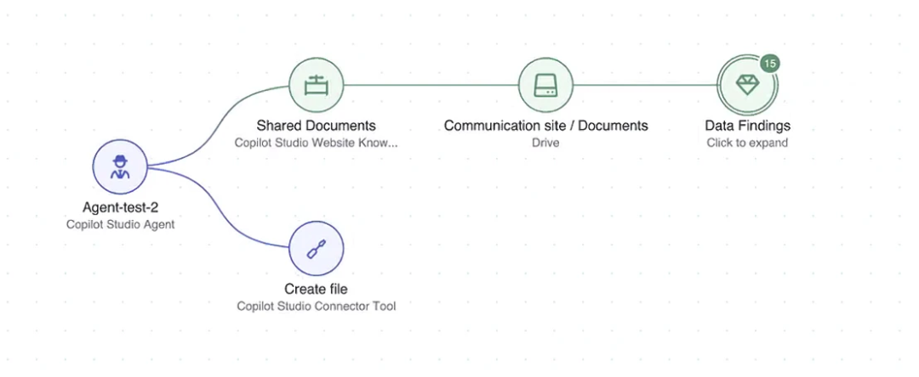Click the 'Drive' subtitle under Communication site
Screen dimensions: 919x377
pos(545,143)
